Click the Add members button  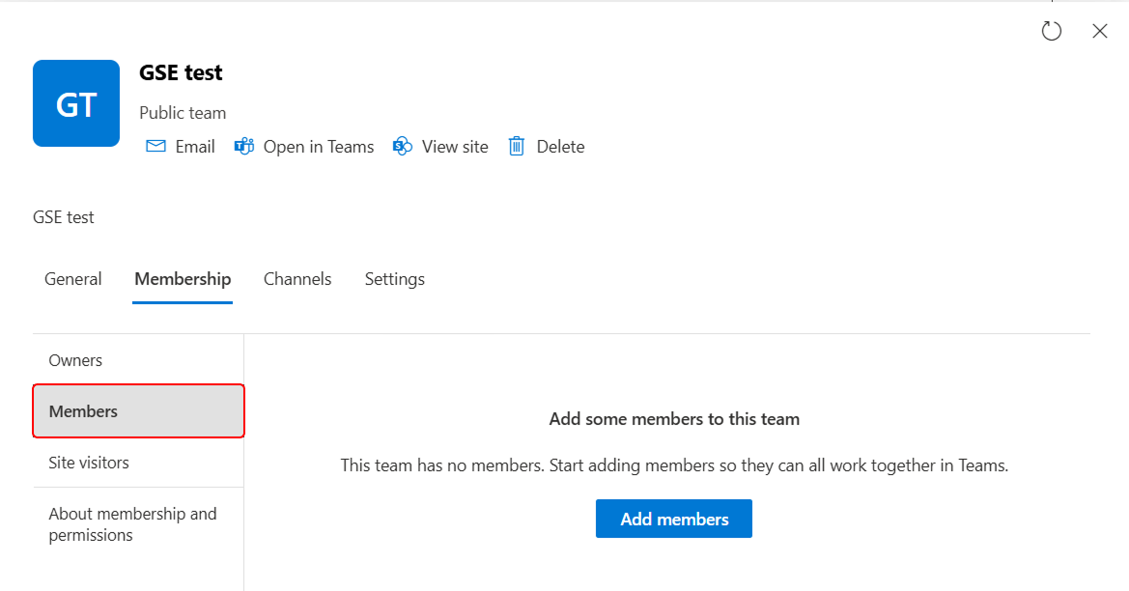[x=674, y=519]
